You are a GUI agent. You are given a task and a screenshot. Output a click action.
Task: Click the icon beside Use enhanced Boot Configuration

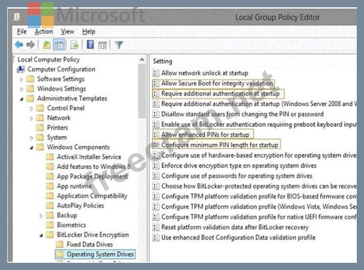pos(156,237)
